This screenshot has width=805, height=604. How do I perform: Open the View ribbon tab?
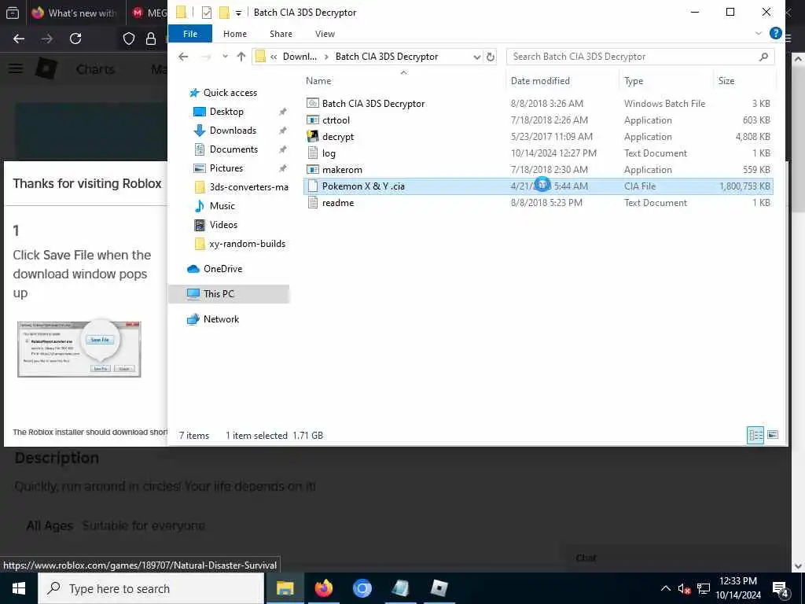[325, 34]
